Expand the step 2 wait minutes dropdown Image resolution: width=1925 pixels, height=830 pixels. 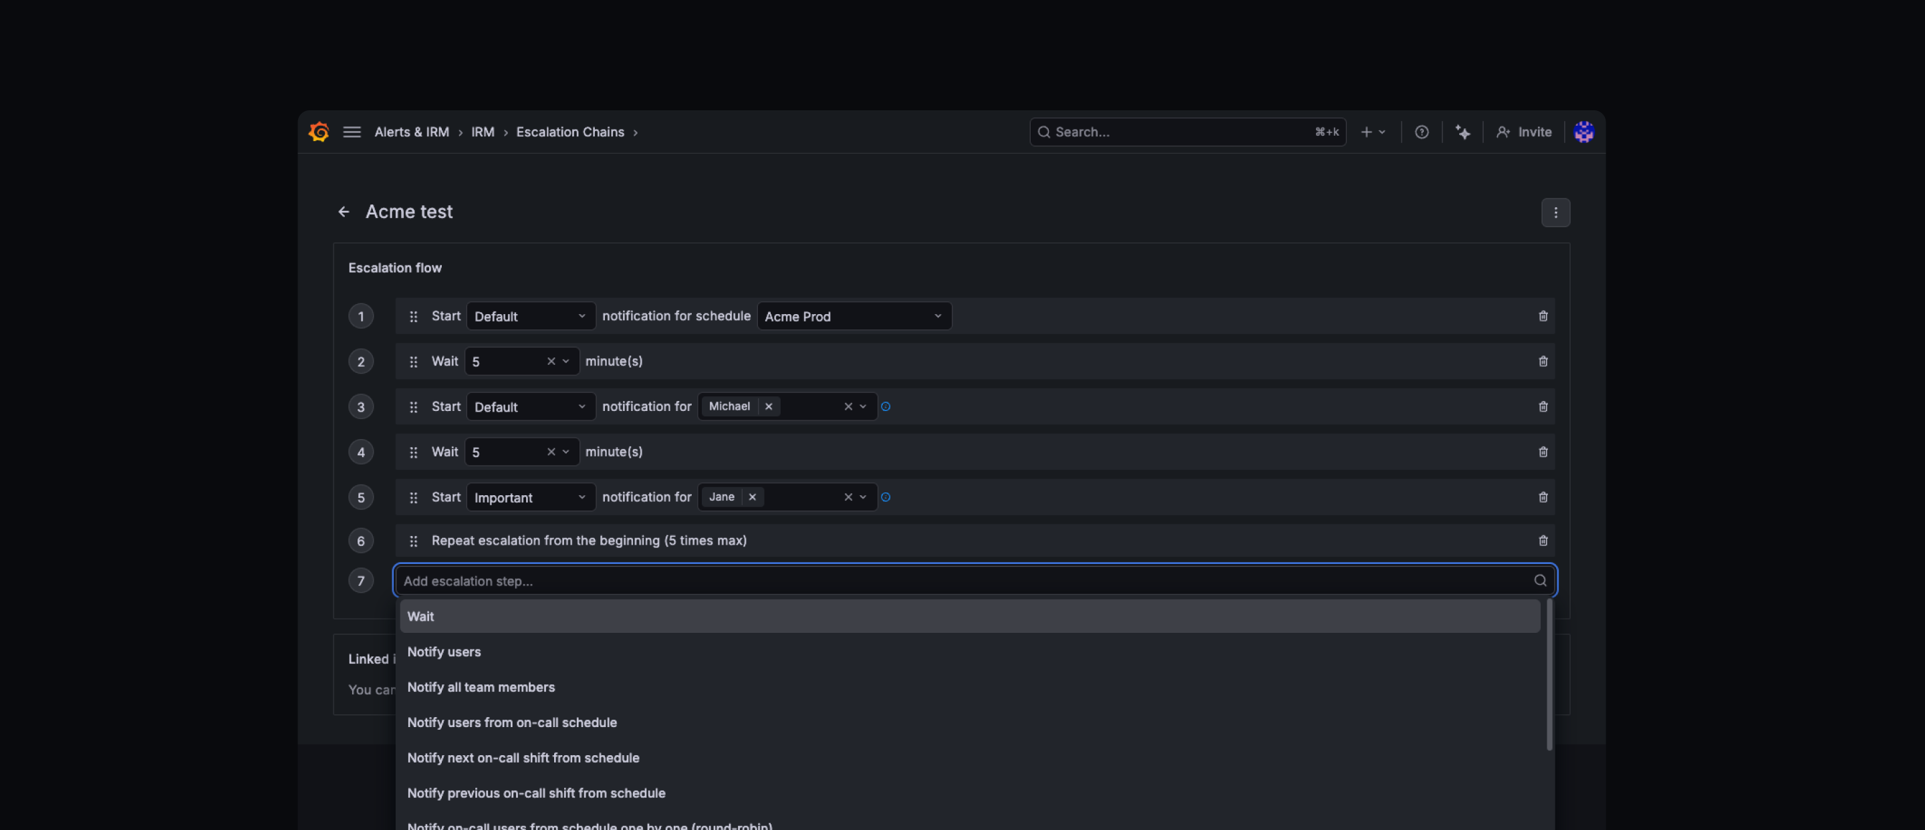click(565, 362)
